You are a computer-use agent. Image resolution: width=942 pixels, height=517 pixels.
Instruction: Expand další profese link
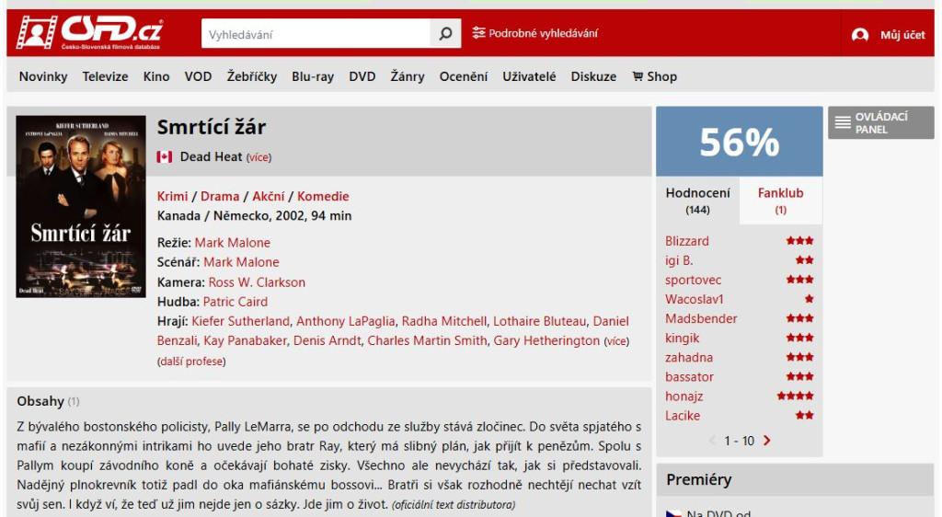[191, 362]
